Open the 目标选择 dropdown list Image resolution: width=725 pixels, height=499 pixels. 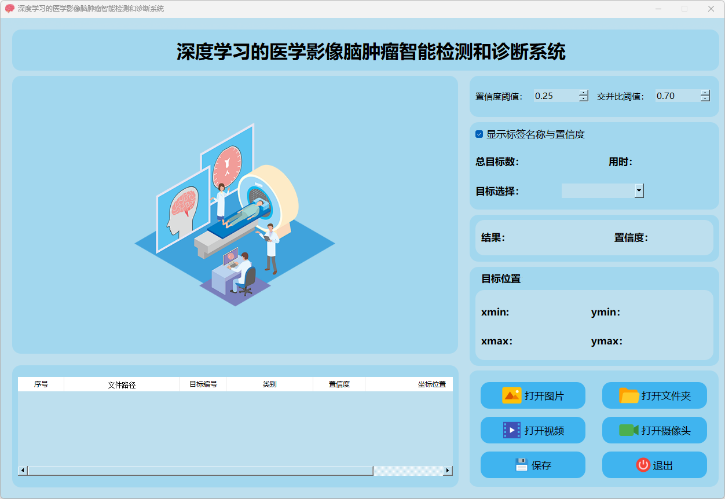point(639,190)
